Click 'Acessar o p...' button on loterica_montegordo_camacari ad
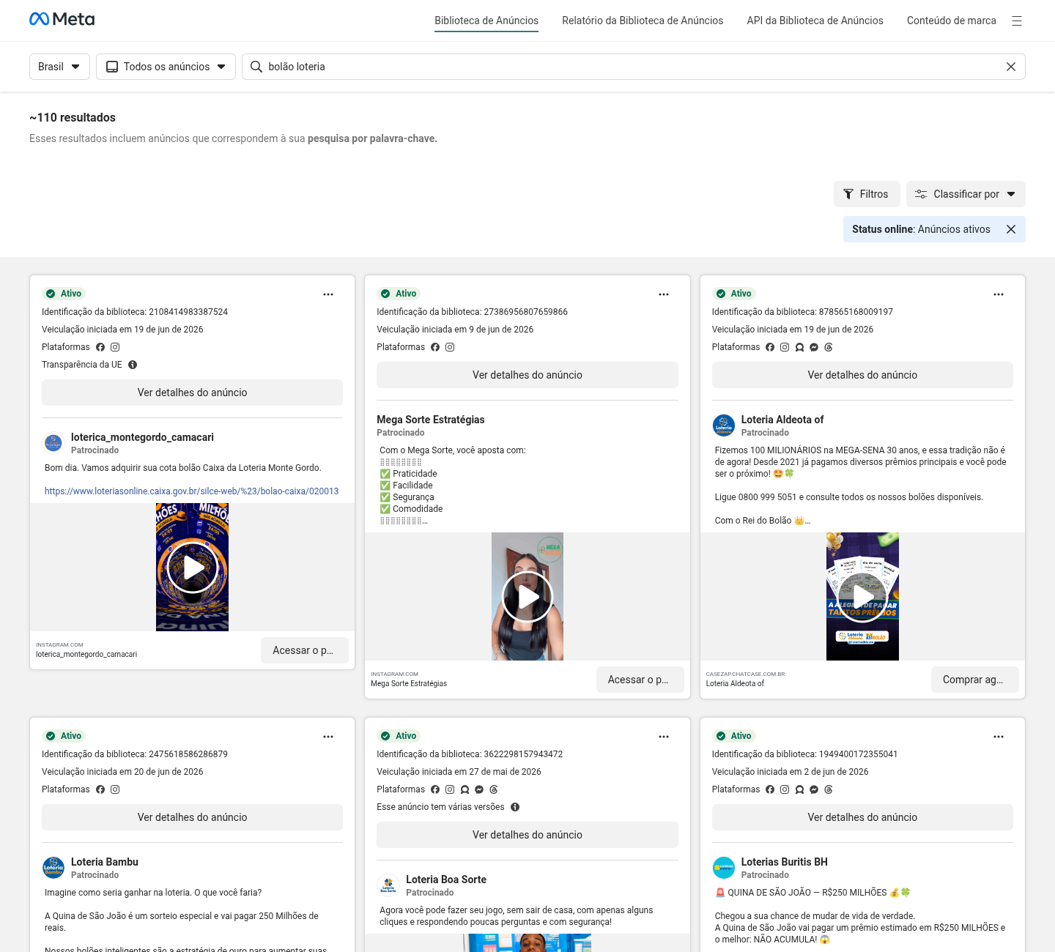1055x952 pixels. click(304, 650)
